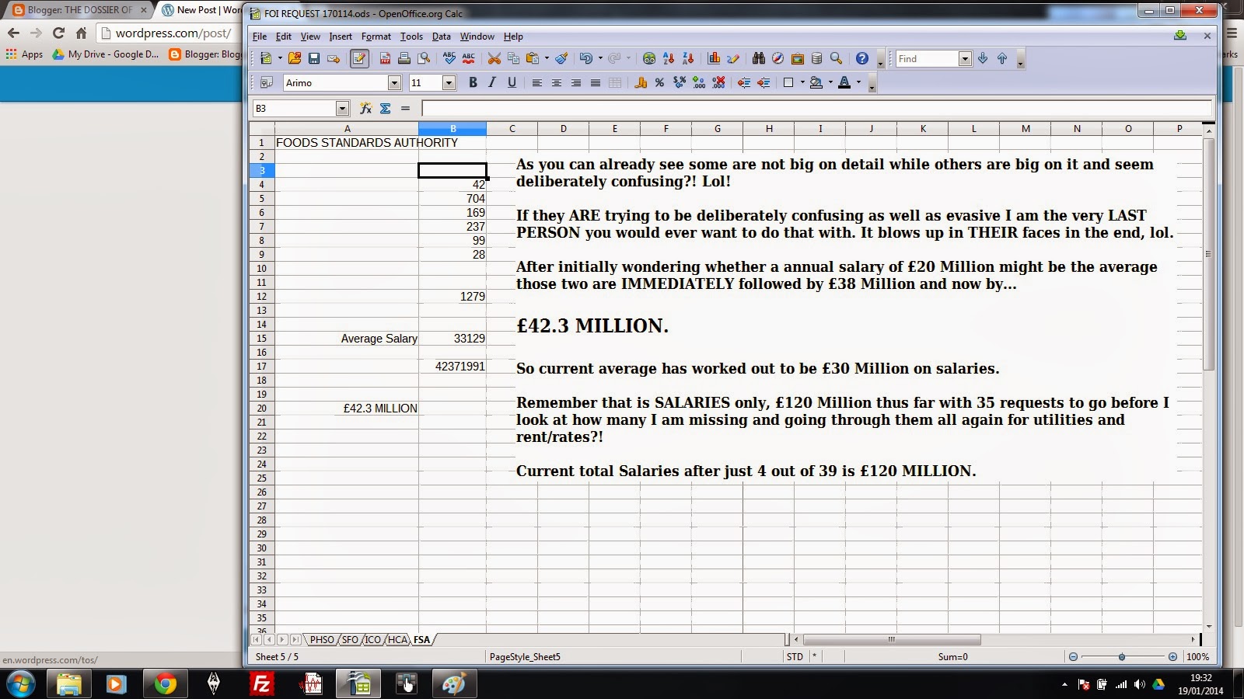
Task: Open the Format menu
Action: pos(376,37)
